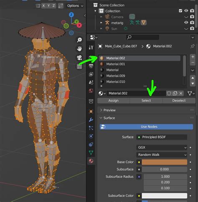The height and width of the screenshot is (202, 198).
Task: Toggle the Collection exclude checkbox
Action: point(180,11)
